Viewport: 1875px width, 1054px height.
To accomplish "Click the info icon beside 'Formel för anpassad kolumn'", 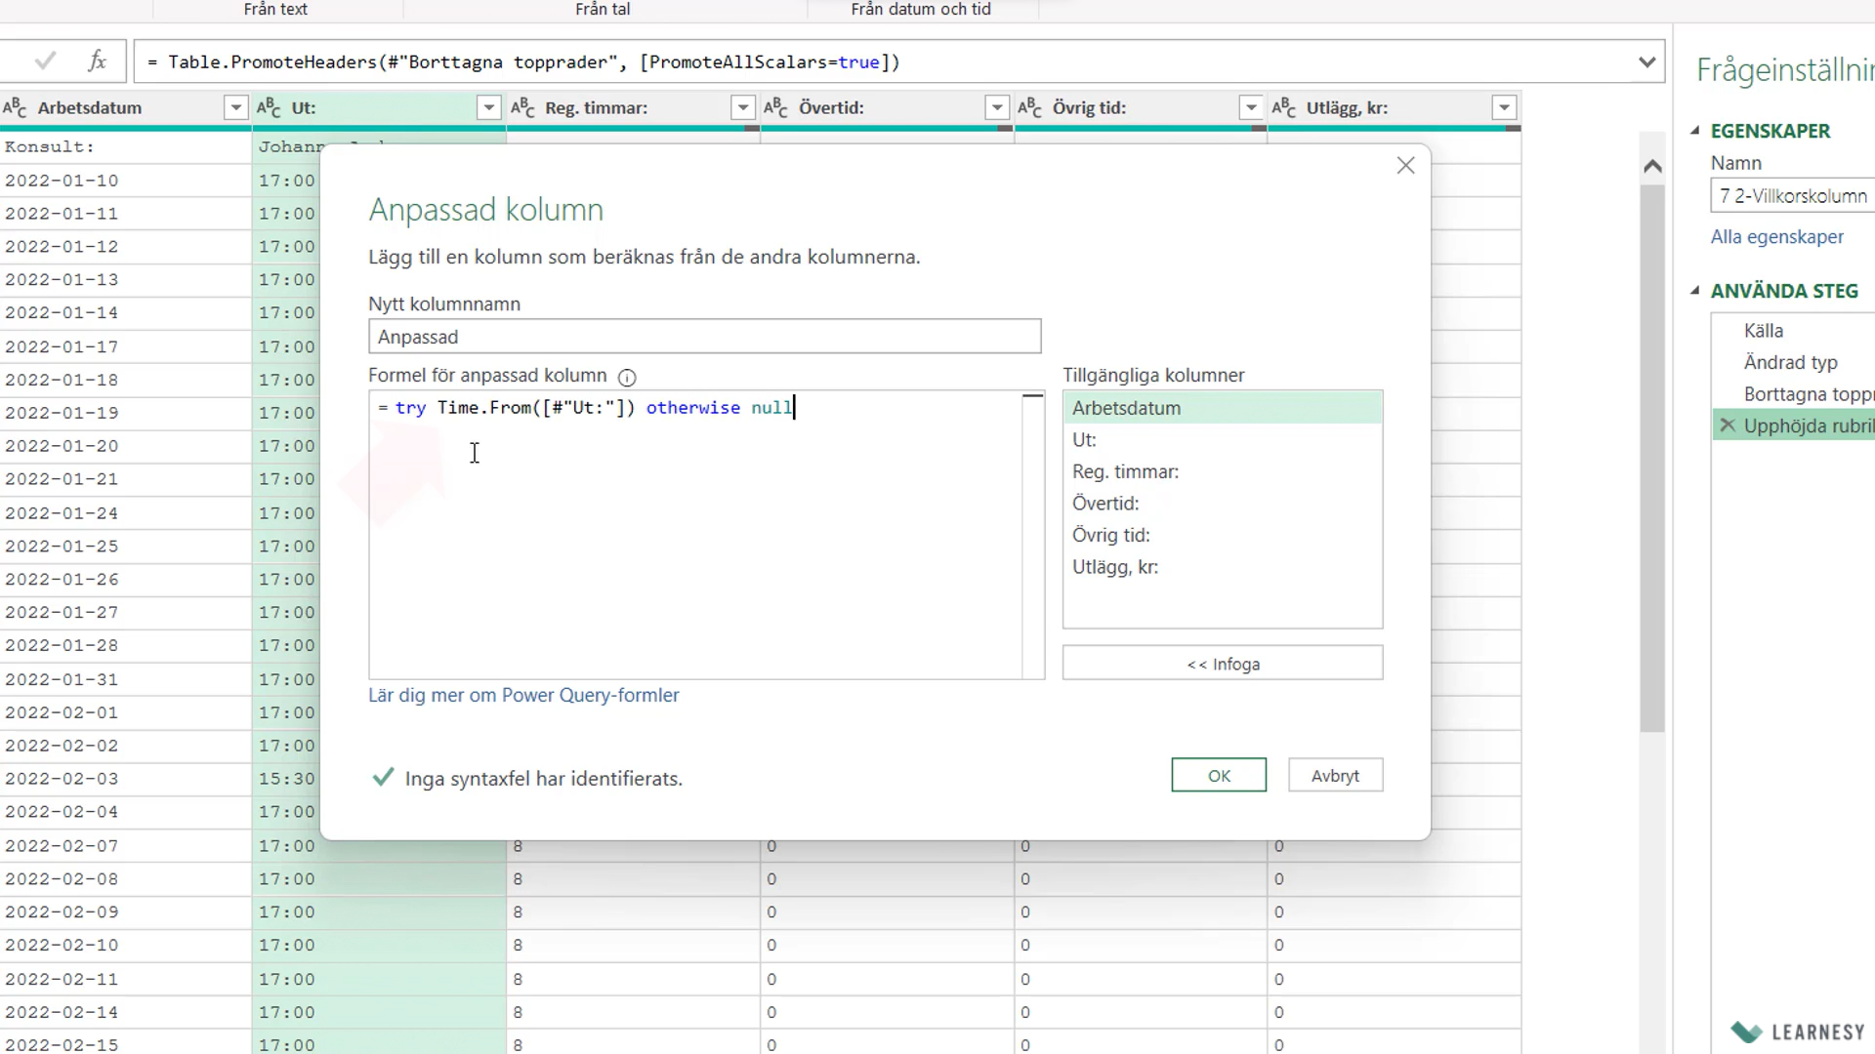I will point(627,377).
